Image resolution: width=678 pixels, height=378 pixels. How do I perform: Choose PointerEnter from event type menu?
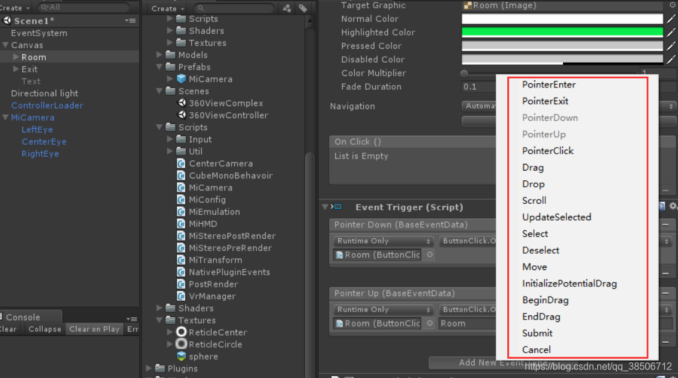pos(549,84)
